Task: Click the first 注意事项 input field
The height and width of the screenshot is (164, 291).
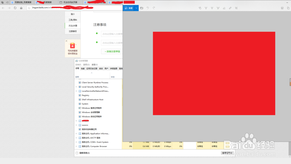Action: 112,34
